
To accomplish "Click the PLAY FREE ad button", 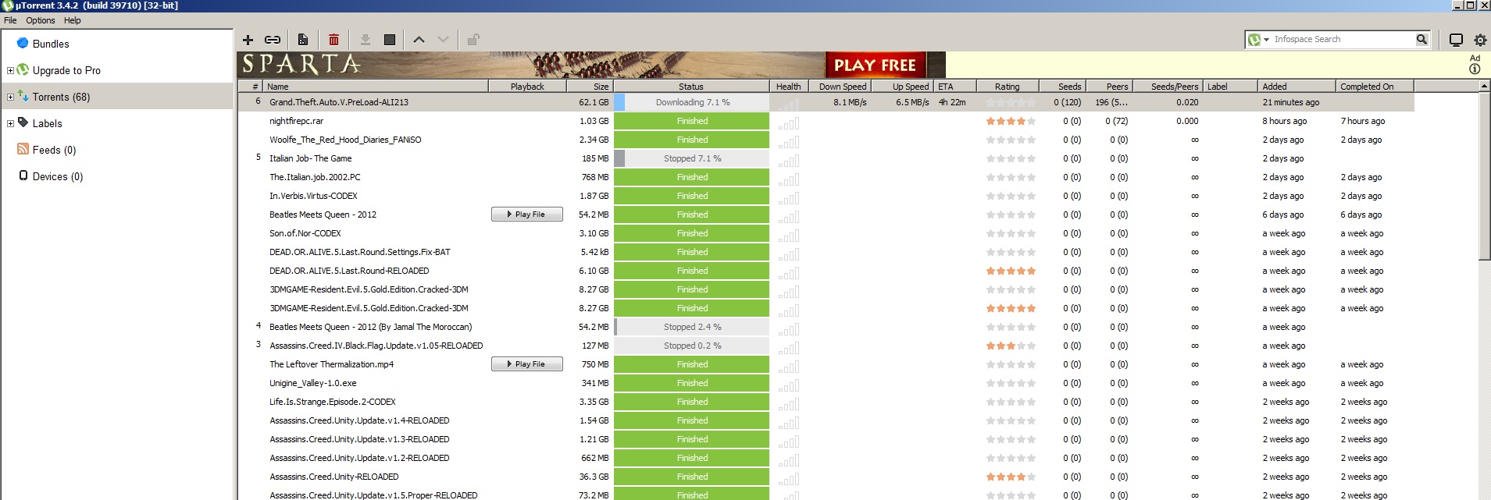I will 875,65.
